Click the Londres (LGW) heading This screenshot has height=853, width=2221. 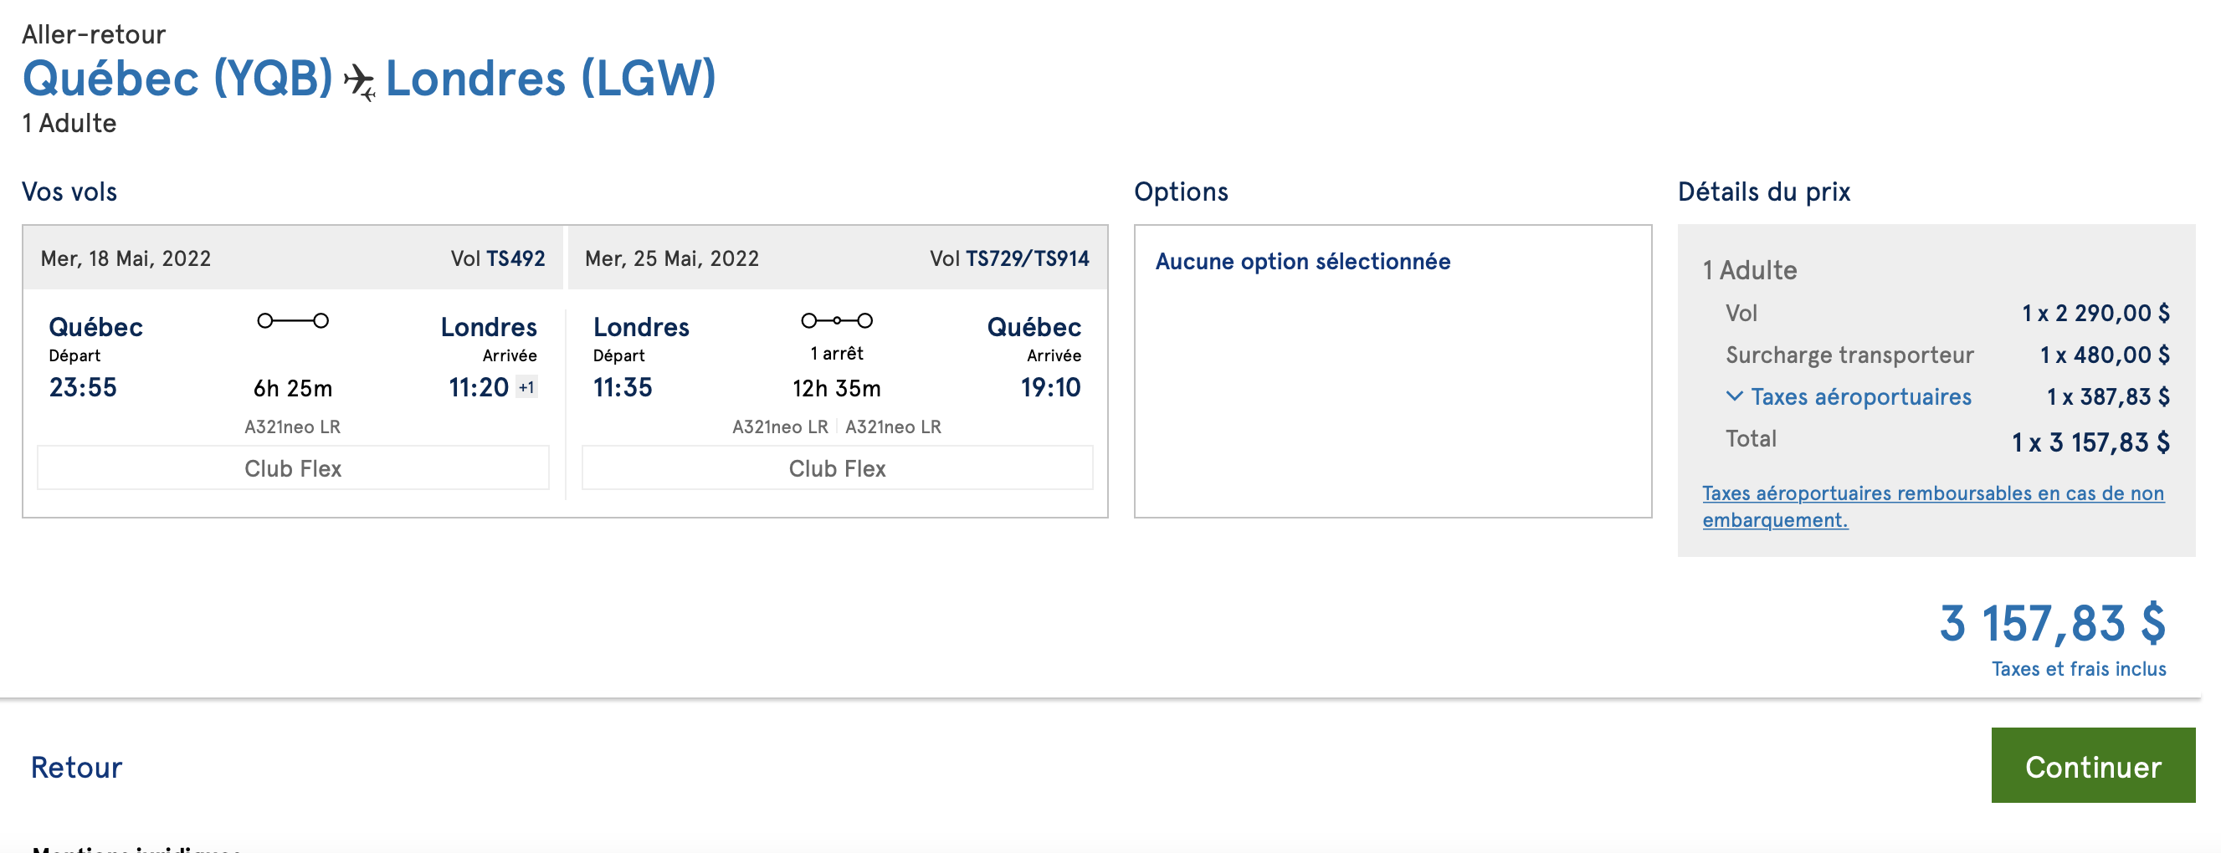coord(550,79)
